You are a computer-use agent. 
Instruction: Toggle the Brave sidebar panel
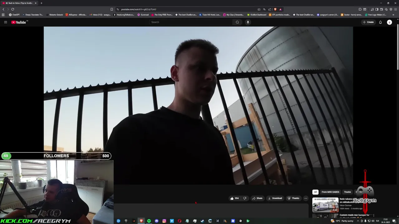[377, 9]
